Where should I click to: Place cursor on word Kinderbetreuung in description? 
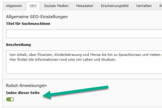(x=68, y=55)
